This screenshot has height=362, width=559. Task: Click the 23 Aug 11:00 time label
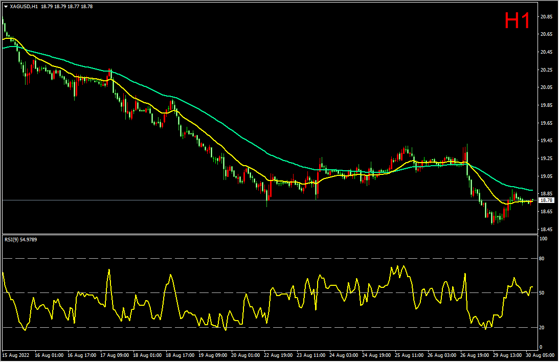point(311,355)
